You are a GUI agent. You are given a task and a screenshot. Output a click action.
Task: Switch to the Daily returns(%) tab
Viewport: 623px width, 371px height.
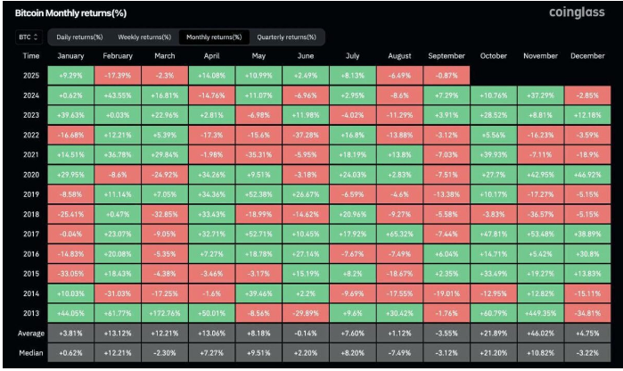79,37
